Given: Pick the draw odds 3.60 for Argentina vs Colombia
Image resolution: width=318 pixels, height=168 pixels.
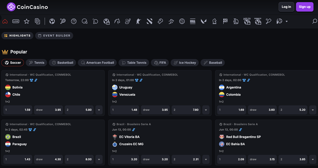Looking at the screenshot, I should click(x=262, y=110).
